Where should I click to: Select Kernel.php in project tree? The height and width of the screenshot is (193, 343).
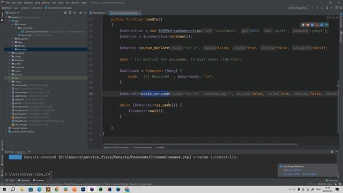pyautogui.click(x=26, y=35)
